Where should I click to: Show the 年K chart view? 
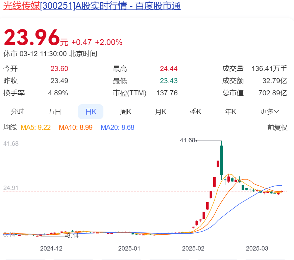tap(230, 112)
